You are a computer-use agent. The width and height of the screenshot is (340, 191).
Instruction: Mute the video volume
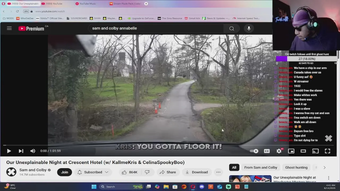[x=33, y=151]
